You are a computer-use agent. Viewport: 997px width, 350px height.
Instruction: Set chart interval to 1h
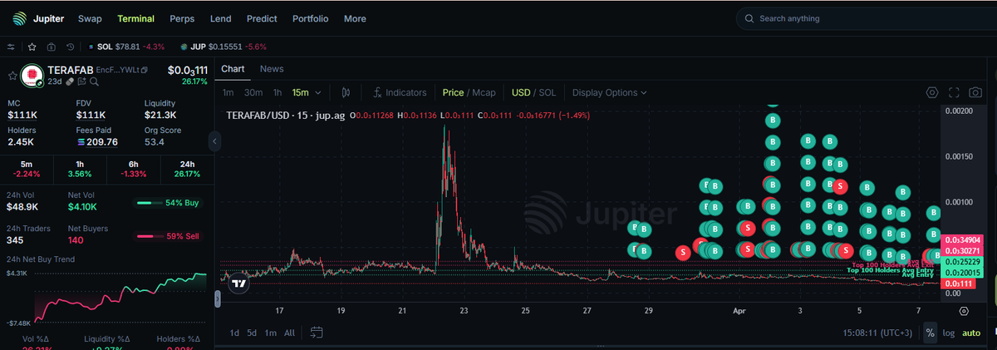[x=277, y=92]
